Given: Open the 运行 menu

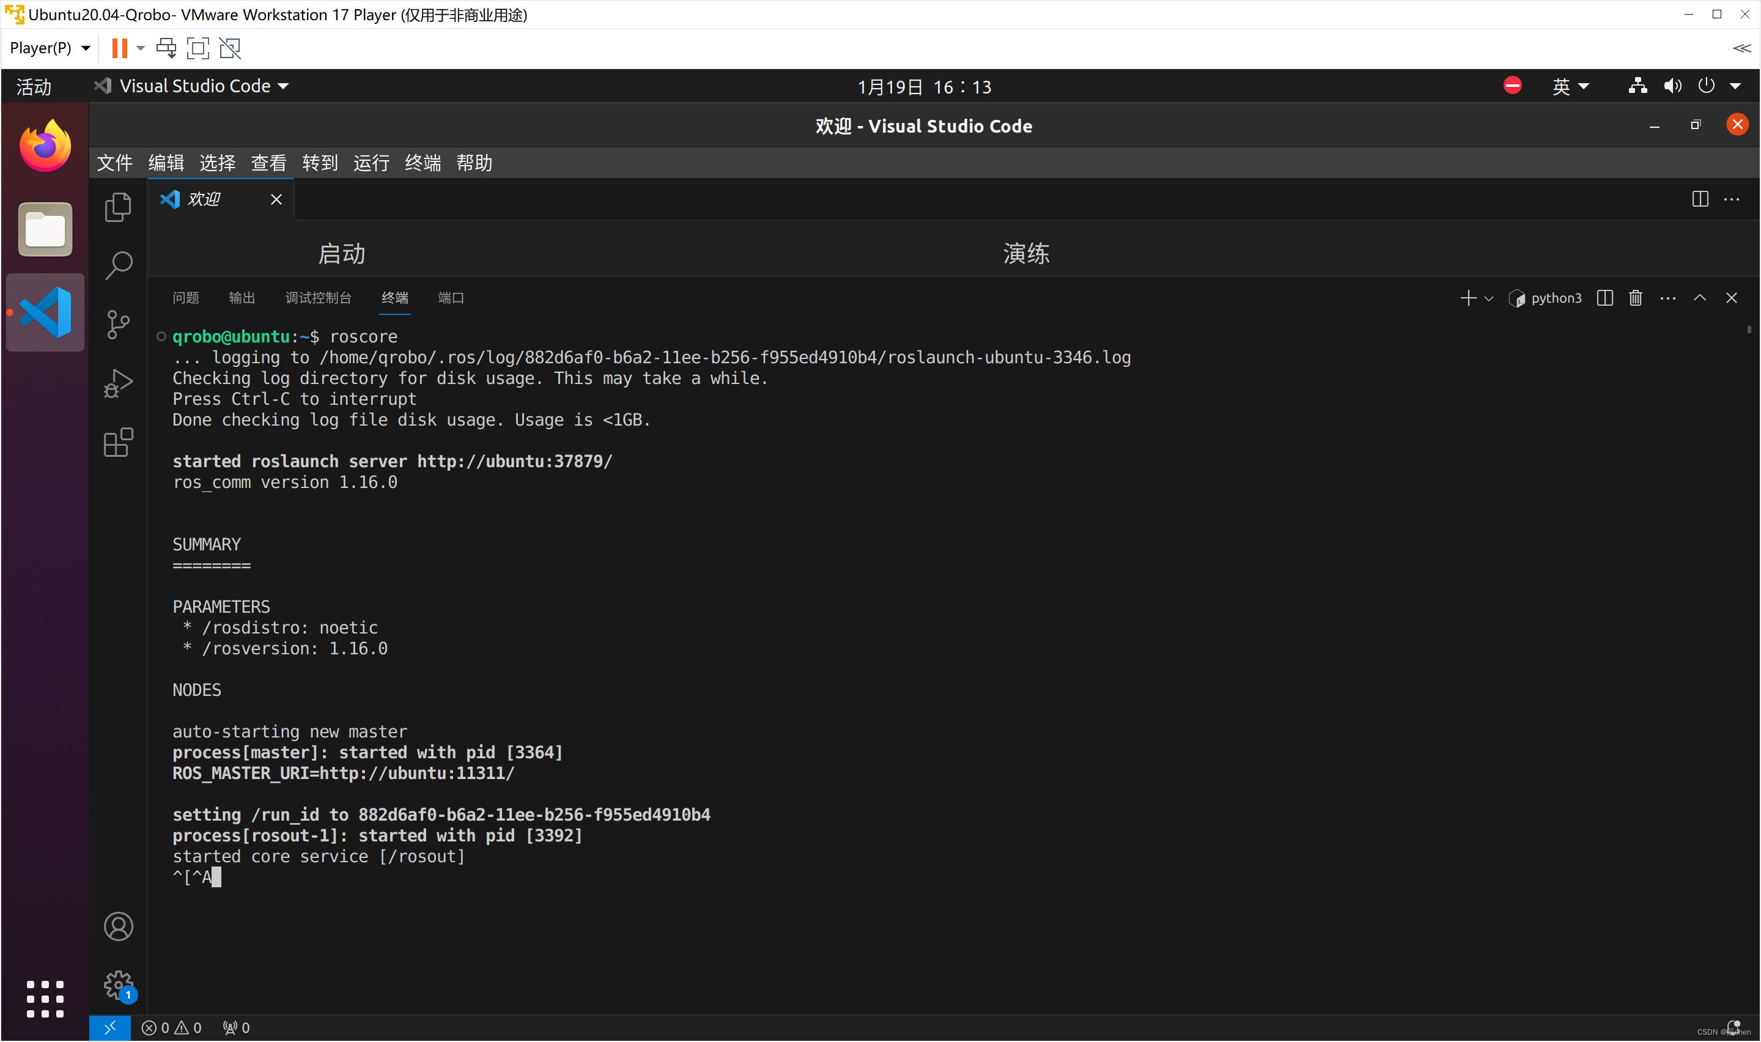Looking at the screenshot, I should [371, 163].
